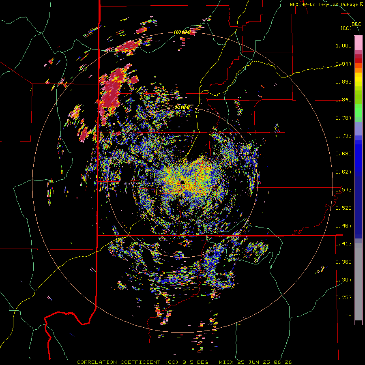The image size is (365, 365).
Task: Select the 0.520 value on the legend
Action: (x=344, y=208)
